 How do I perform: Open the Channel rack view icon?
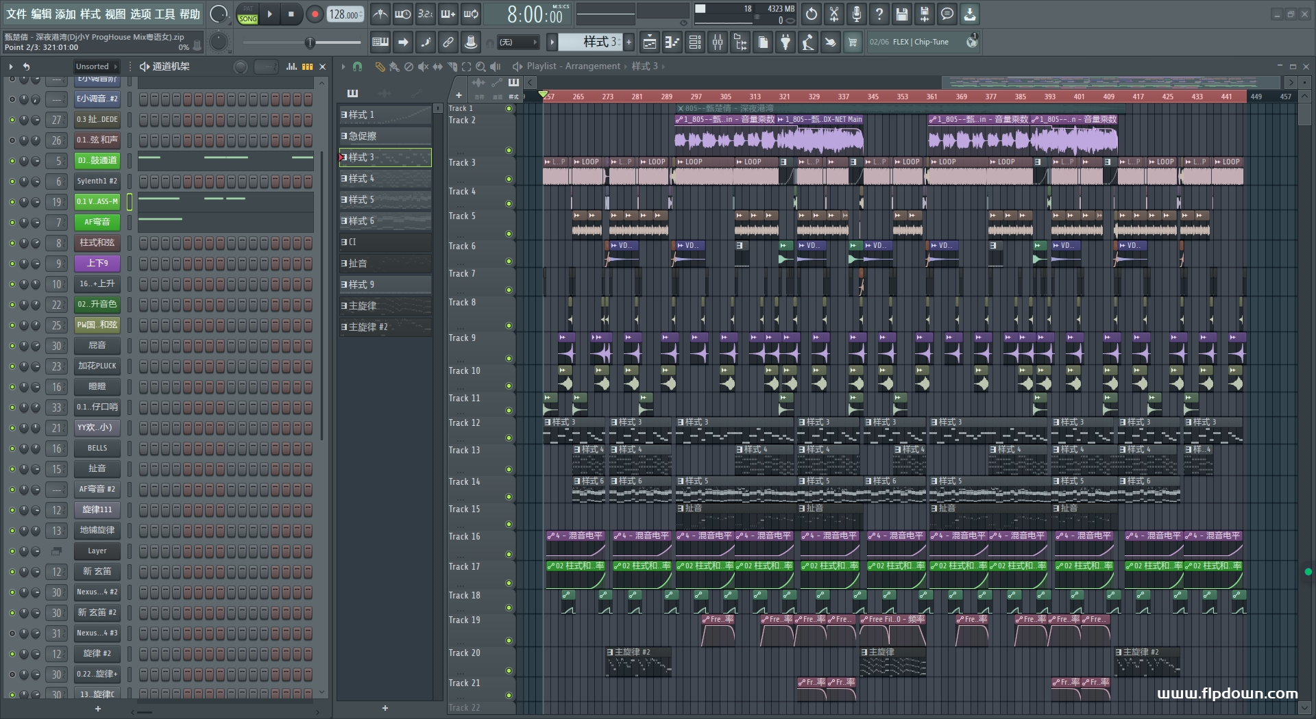(x=695, y=42)
